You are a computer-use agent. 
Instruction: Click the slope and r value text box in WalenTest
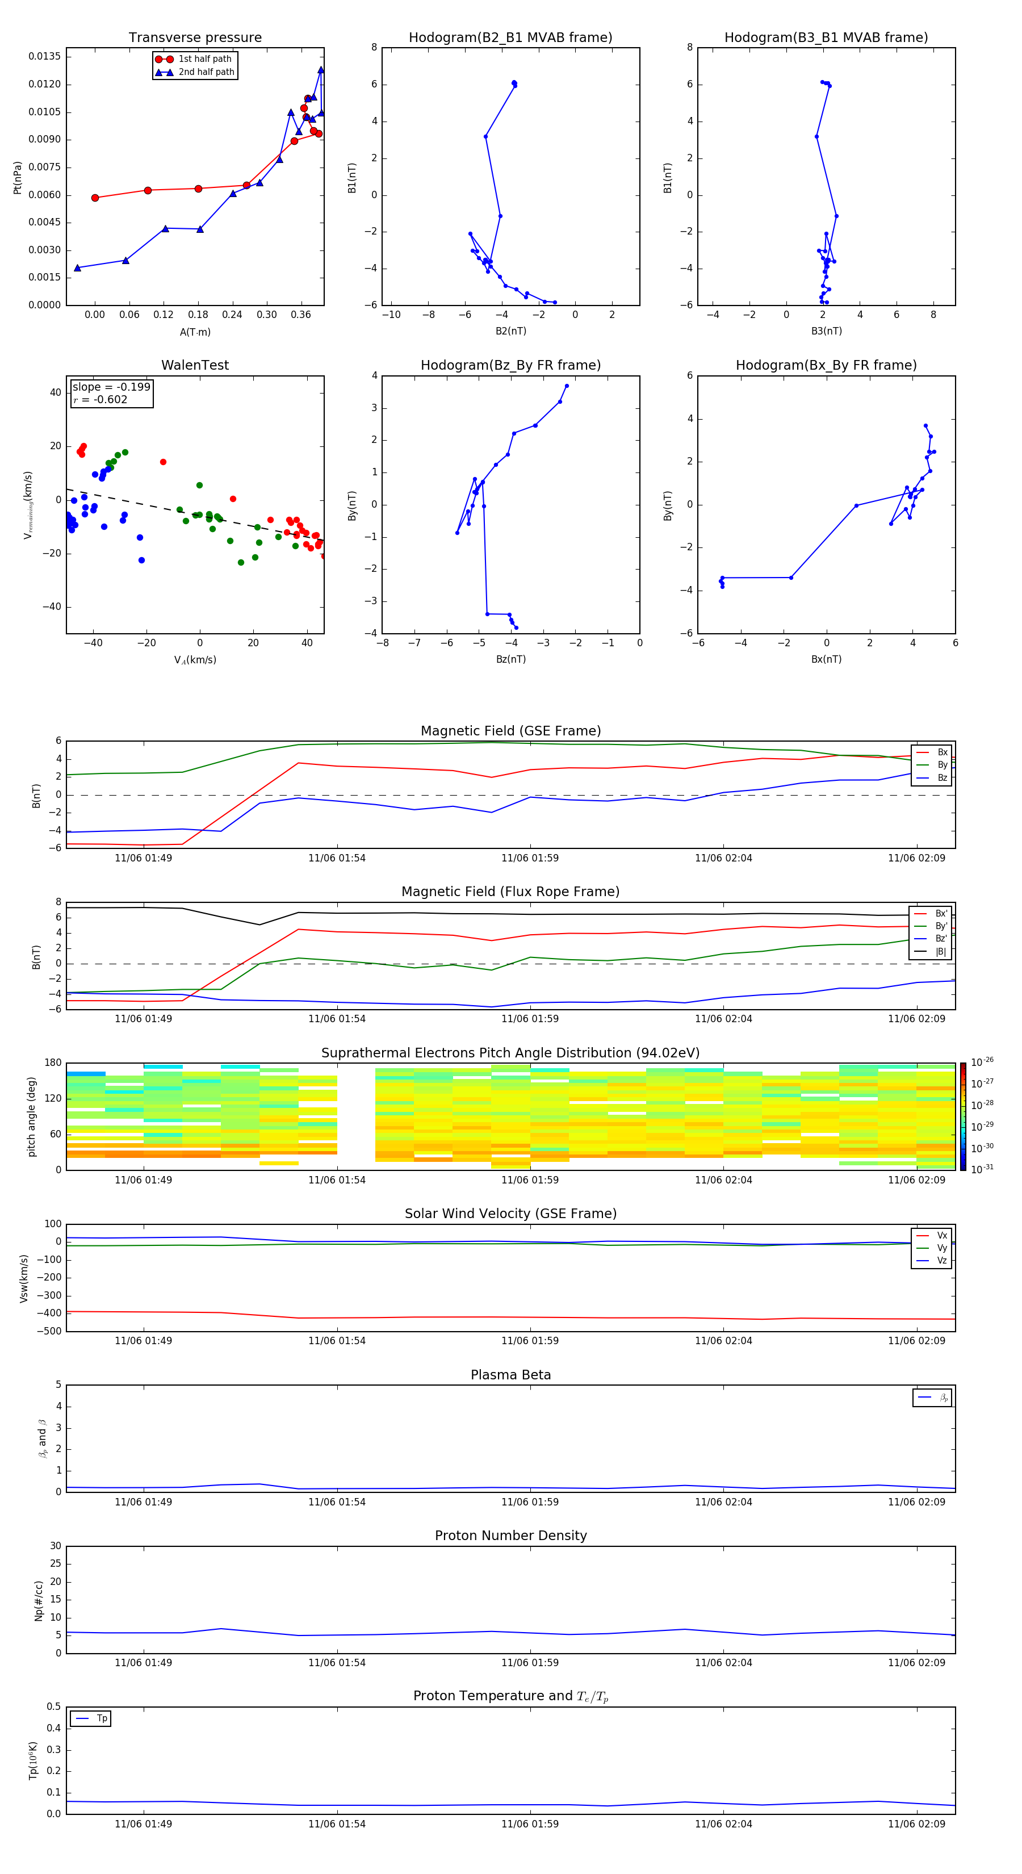(111, 393)
